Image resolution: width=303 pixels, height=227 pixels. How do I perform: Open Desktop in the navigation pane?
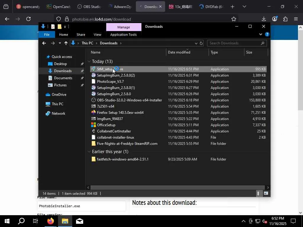60,64
